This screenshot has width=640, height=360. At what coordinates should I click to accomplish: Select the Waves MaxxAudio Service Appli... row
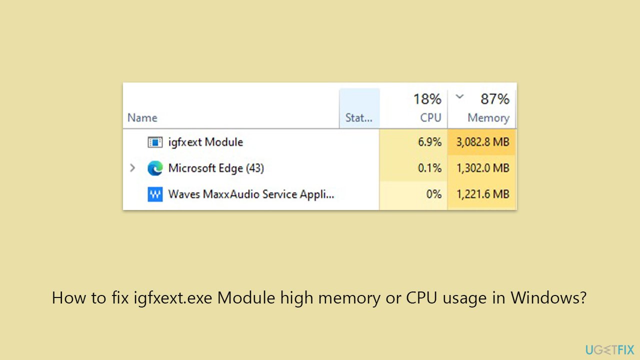(x=251, y=194)
